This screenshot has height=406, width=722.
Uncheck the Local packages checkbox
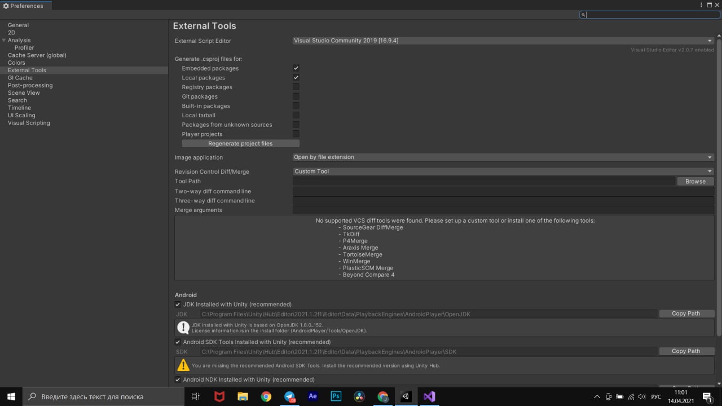coord(296,78)
